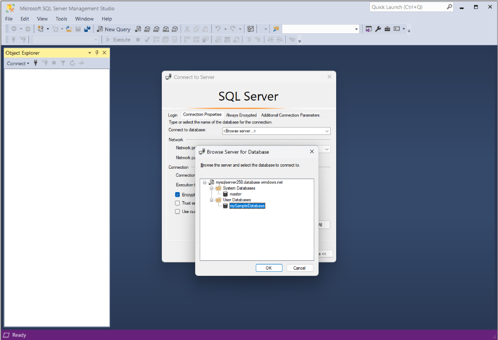Select mySampleDatabase in the tree
Viewport: 498px width, 340px height.
[x=247, y=206]
